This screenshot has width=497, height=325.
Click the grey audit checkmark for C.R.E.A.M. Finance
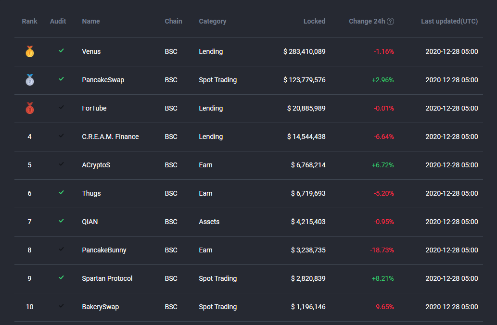click(x=61, y=136)
